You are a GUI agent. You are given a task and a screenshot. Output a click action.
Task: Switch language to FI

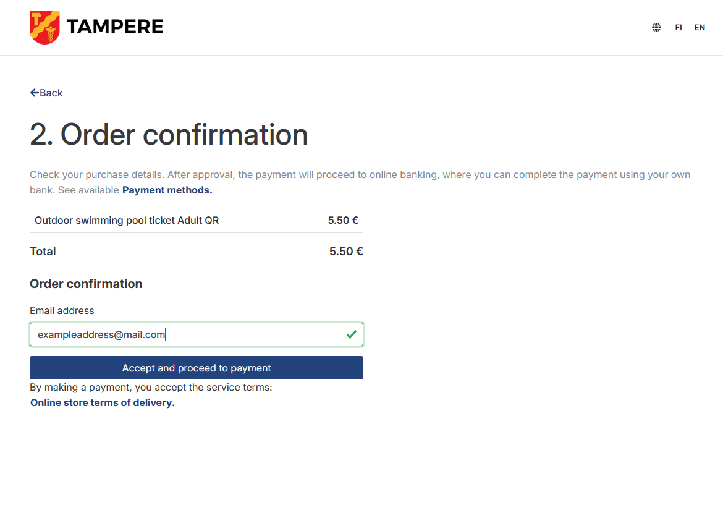[x=679, y=28]
